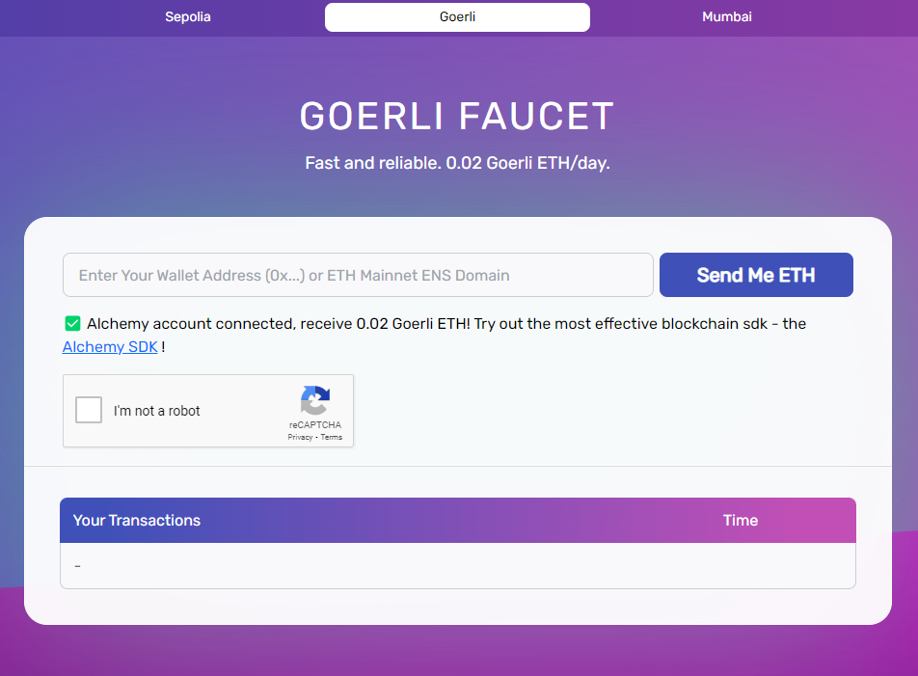
Task: Check the I'm not a robot box
Action: click(x=89, y=410)
